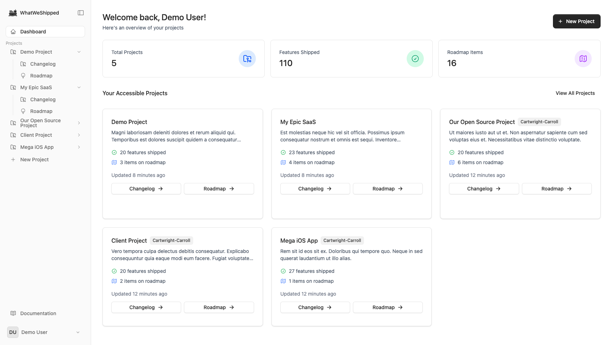The width and height of the screenshot is (612, 345).
Task: Click Cartwright-Carroll badge on Client Project card
Action: click(171, 241)
